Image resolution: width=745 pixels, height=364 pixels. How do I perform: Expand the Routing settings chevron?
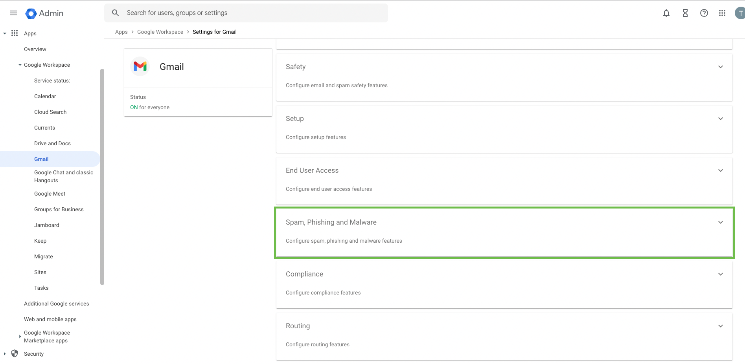click(x=721, y=326)
